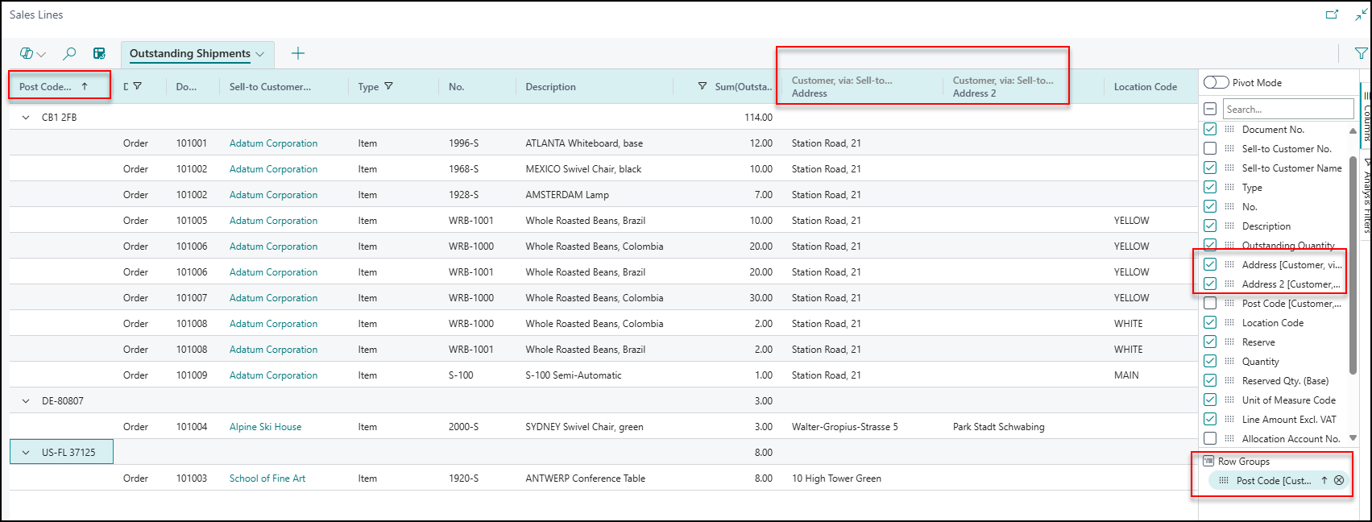1372x522 pixels.
Task: Uncheck the Address 2 [Customer checkbox
Action: click(x=1210, y=284)
